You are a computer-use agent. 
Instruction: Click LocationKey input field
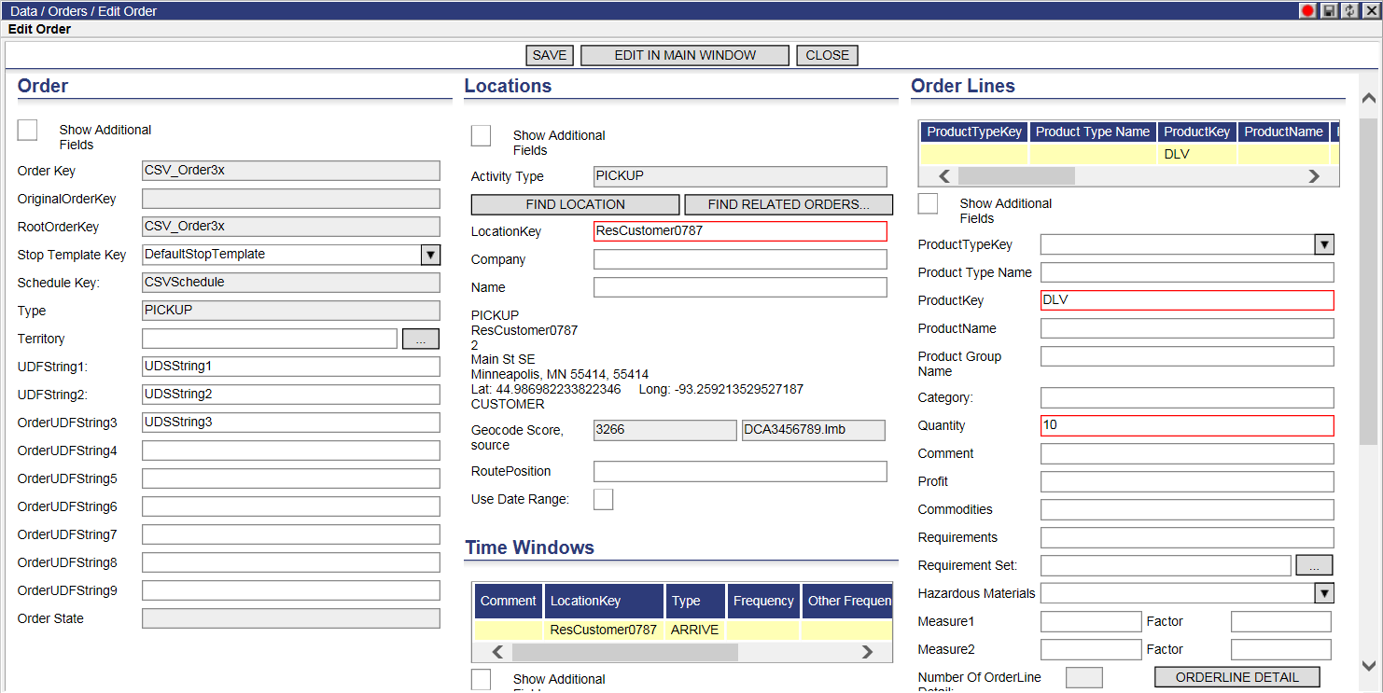click(x=740, y=231)
